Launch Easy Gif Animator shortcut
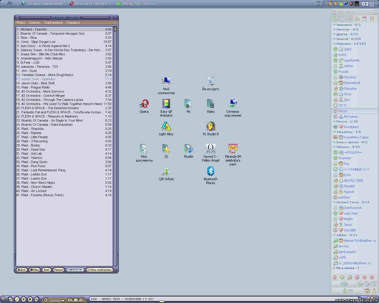Screen dimensions: 379x303 coord(166,108)
